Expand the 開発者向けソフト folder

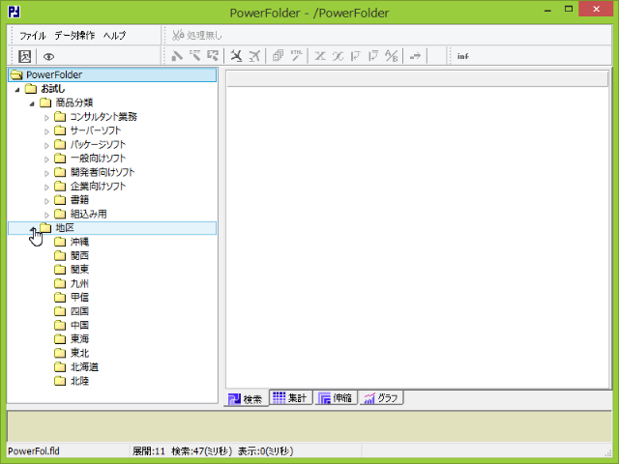click(46, 173)
